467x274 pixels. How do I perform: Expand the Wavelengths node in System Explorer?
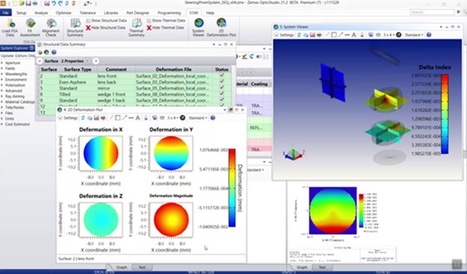pos(2,74)
